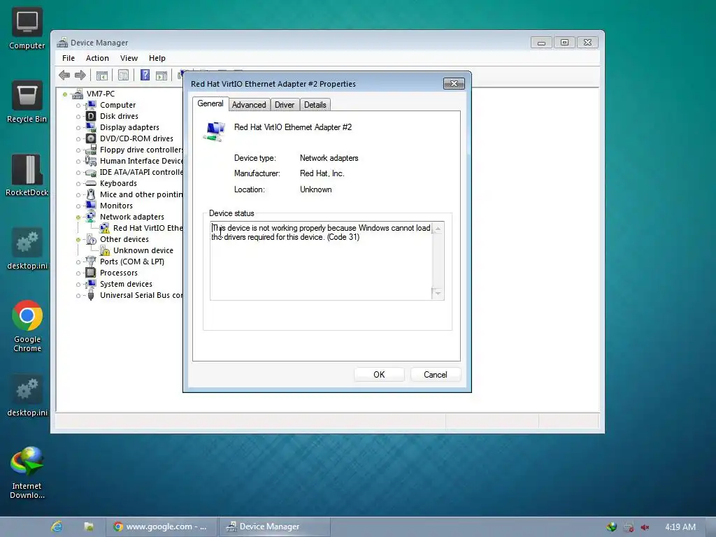
Task: Click the Unknown device warning icon
Action: (x=105, y=250)
